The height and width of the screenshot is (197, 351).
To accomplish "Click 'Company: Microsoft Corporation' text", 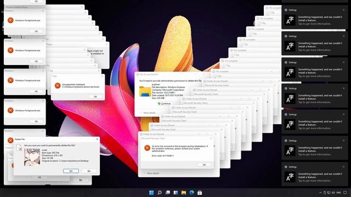I will 168,90.
